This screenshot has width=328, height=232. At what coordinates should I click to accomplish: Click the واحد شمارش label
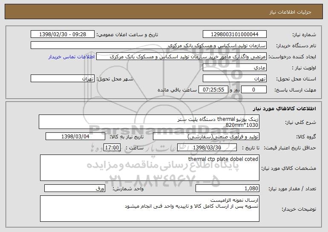128,189
